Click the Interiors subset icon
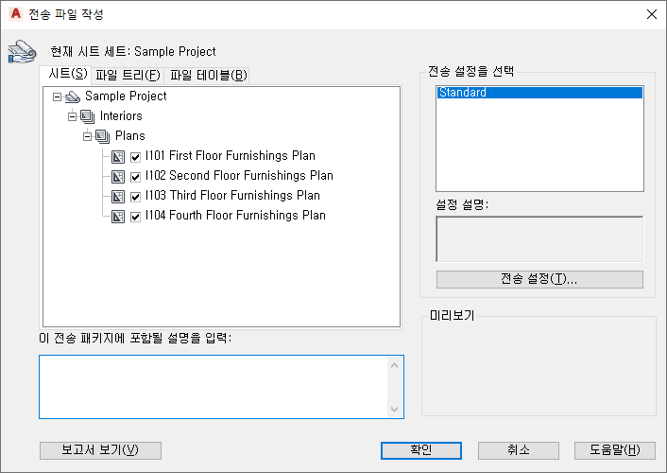The image size is (667, 473). tap(88, 116)
